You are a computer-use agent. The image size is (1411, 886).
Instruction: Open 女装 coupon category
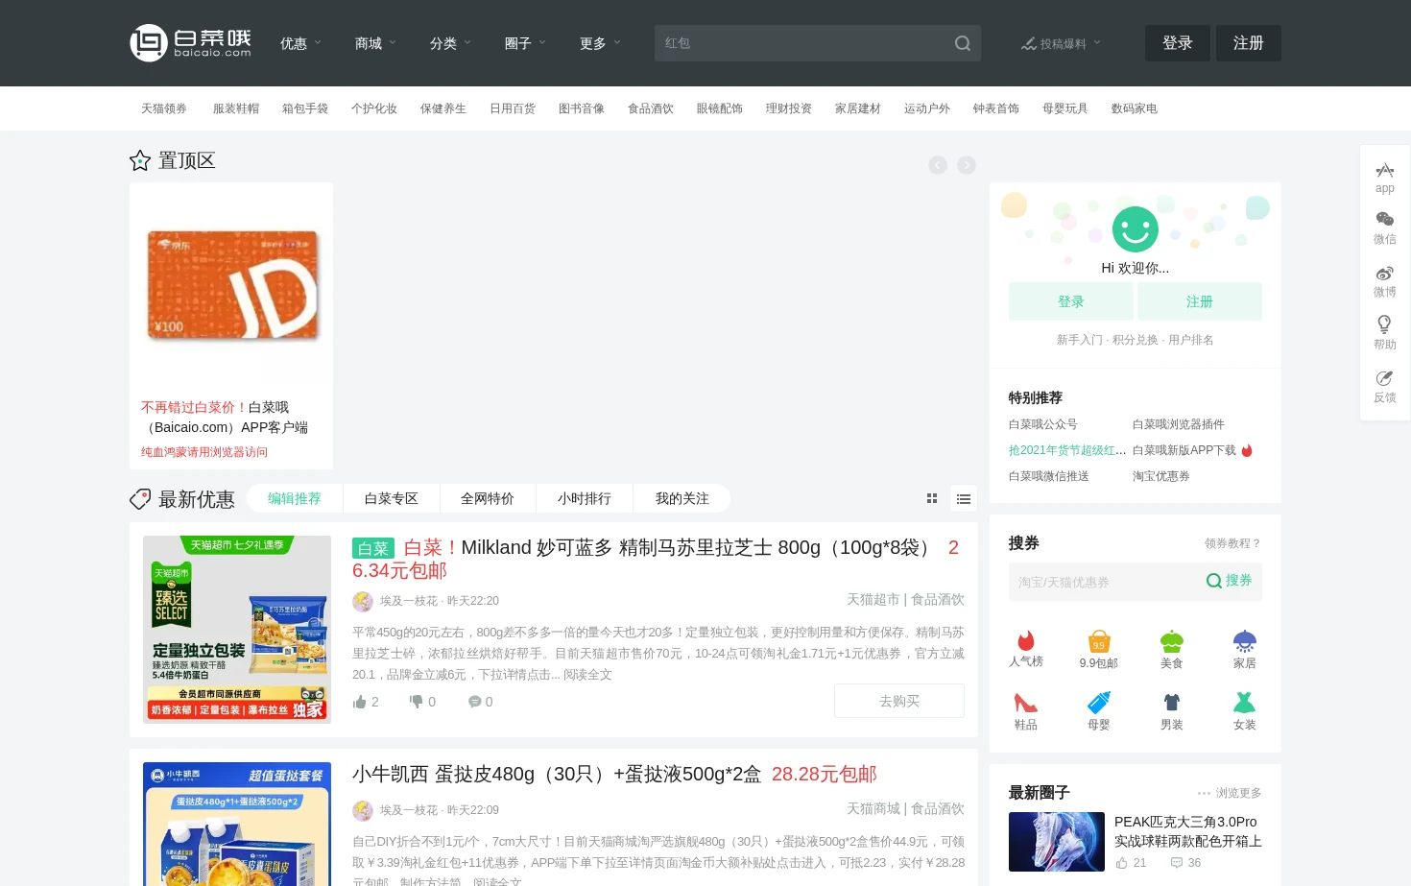click(x=1245, y=711)
